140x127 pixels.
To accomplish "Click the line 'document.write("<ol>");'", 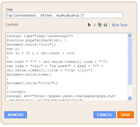I will 31,45.
